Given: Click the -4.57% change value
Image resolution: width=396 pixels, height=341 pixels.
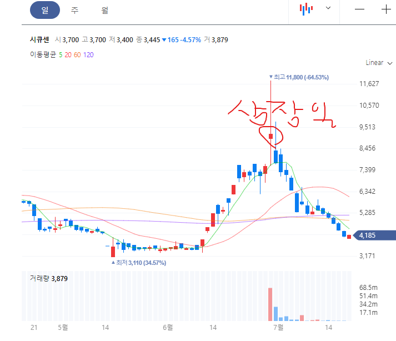Looking at the screenshot, I should 191,40.
